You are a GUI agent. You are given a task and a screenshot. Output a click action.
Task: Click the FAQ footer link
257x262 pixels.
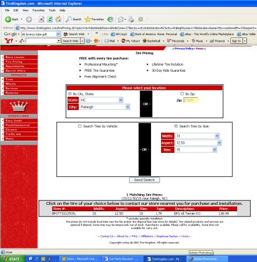tap(134, 236)
